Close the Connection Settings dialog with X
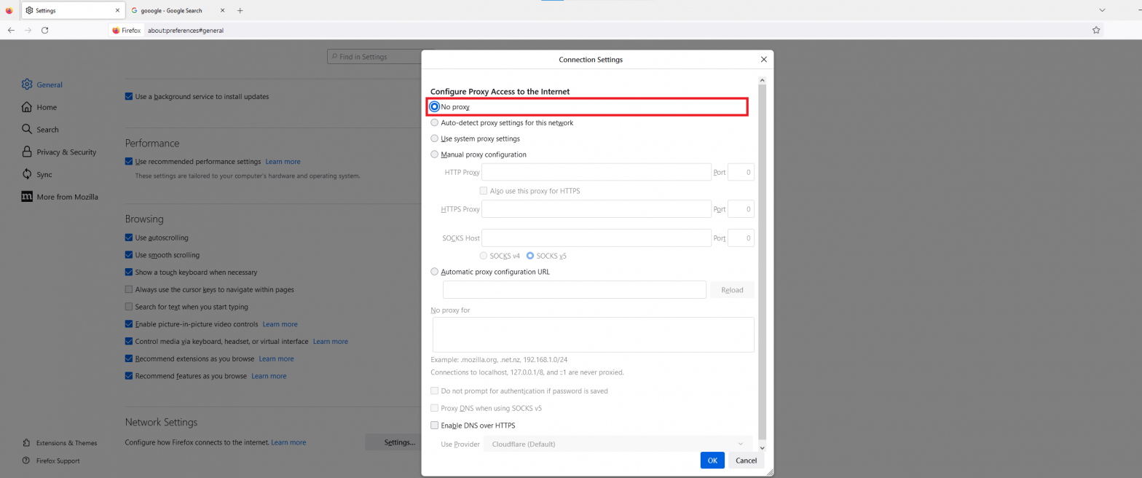The width and height of the screenshot is (1142, 478). [763, 59]
